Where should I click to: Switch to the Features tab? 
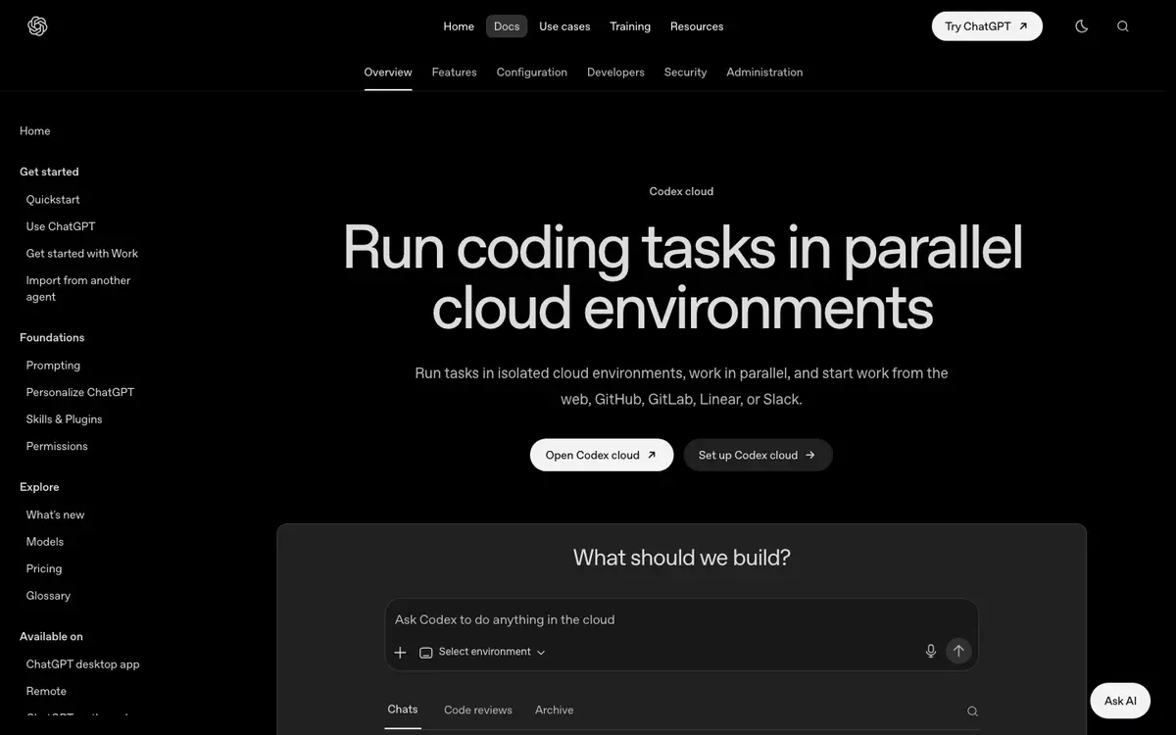[455, 73]
